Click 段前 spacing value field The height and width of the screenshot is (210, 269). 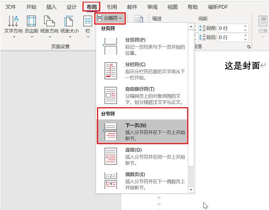pos(230,28)
